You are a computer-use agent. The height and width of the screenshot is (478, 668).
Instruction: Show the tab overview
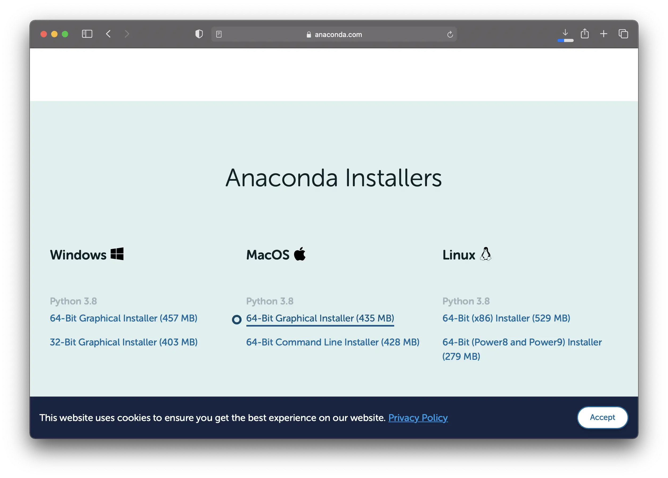coord(623,34)
